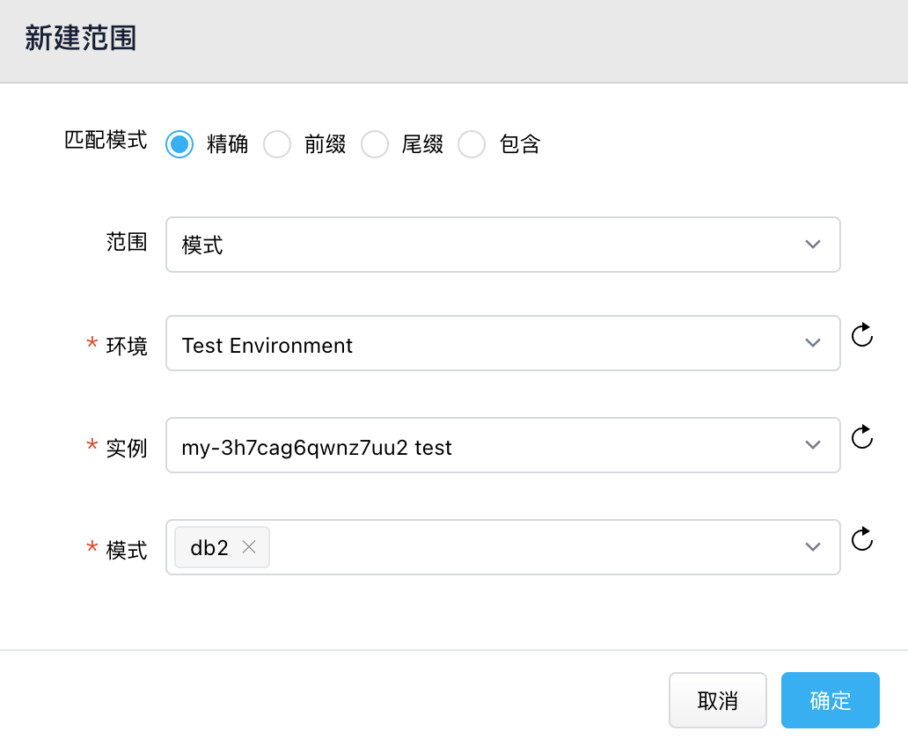Switch match mode to 尾缀
Screen dimensions: 908x746
click(375, 144)
